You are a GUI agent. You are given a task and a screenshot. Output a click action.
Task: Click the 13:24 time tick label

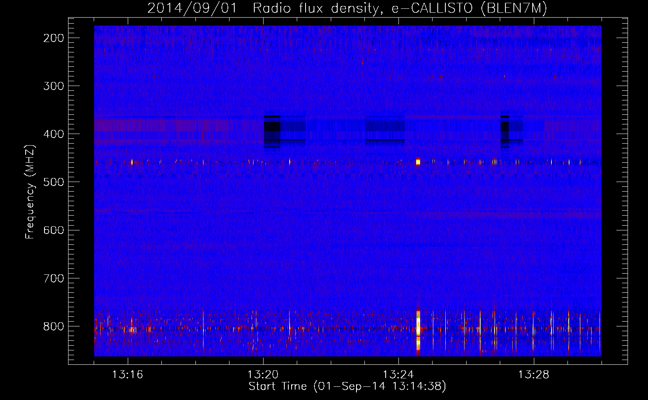(398, 375)
